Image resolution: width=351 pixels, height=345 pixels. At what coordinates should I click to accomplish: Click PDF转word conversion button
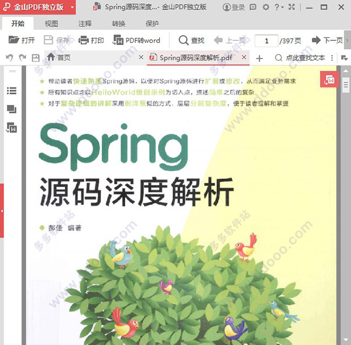click(x=136, y=40)
